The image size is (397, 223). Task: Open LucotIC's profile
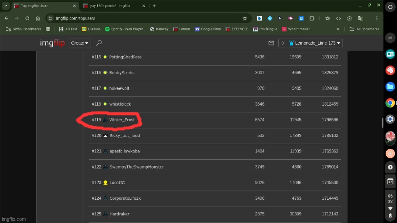click(117, 182)
